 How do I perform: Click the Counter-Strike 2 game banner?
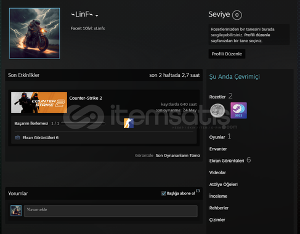tap(39, 102)
